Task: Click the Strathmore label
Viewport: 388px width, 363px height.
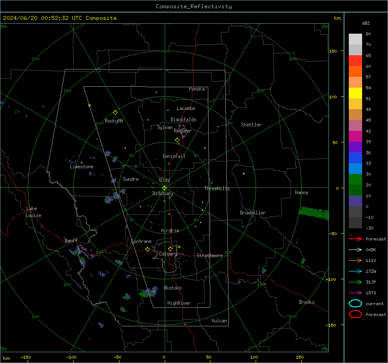Action: pyautogui.click(x=210, y=256)
